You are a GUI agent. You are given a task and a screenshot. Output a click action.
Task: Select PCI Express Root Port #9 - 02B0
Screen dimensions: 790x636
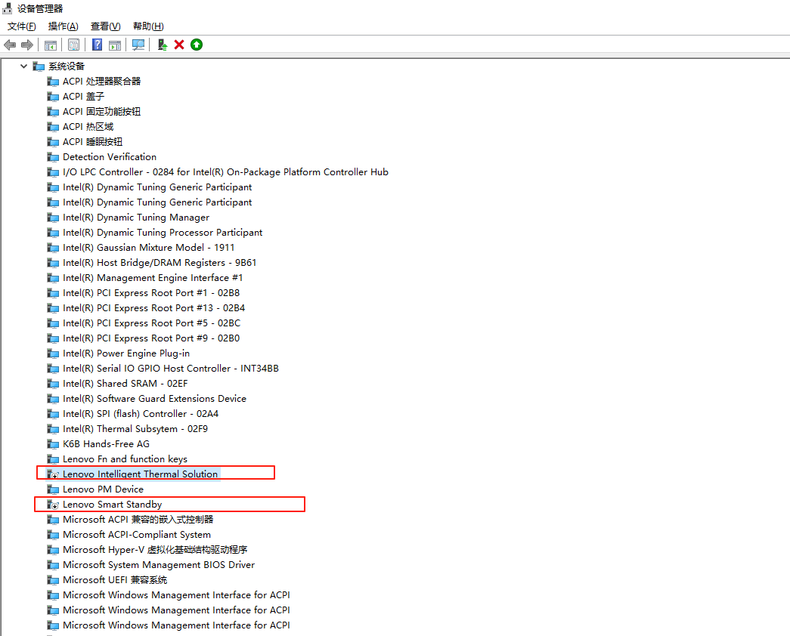(x=151, y=338)
